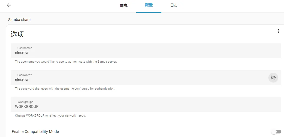This screenshot has height=137, width=284.
Task: Click the Enable Compatibility Mode label
Action: [x=35, y=132]
